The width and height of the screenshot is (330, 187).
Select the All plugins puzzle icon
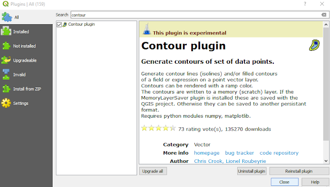pos(7,17)
